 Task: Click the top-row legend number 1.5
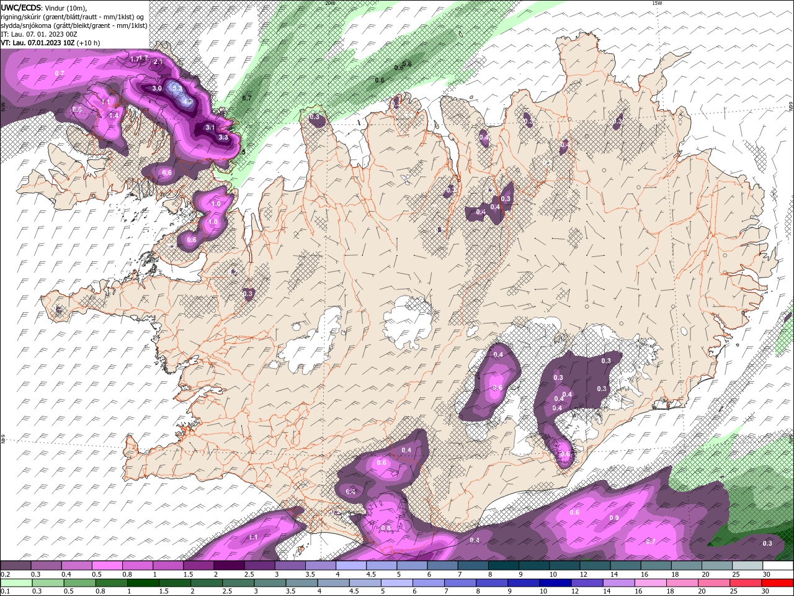[188, 574]
